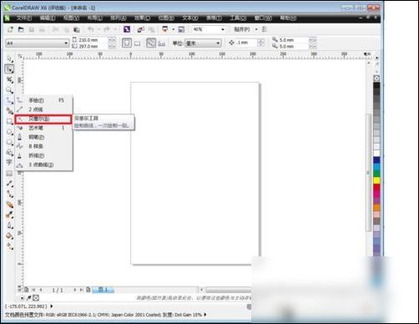Select the Eyedropper tool

point(9,215)
